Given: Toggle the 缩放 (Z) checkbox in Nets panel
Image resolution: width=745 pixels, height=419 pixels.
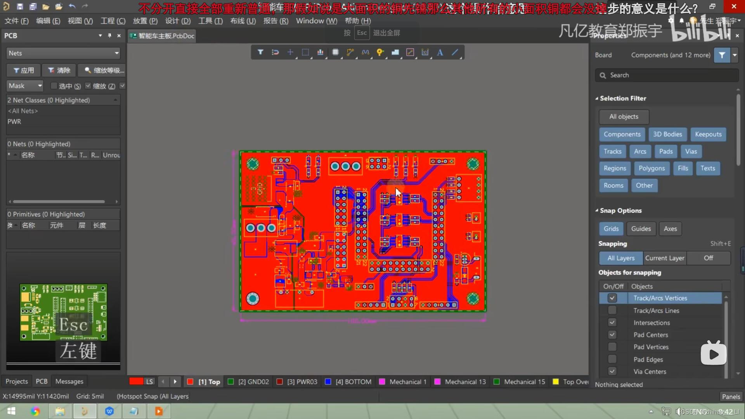Looking at the screenshot, I should click(x=88, y=86).
